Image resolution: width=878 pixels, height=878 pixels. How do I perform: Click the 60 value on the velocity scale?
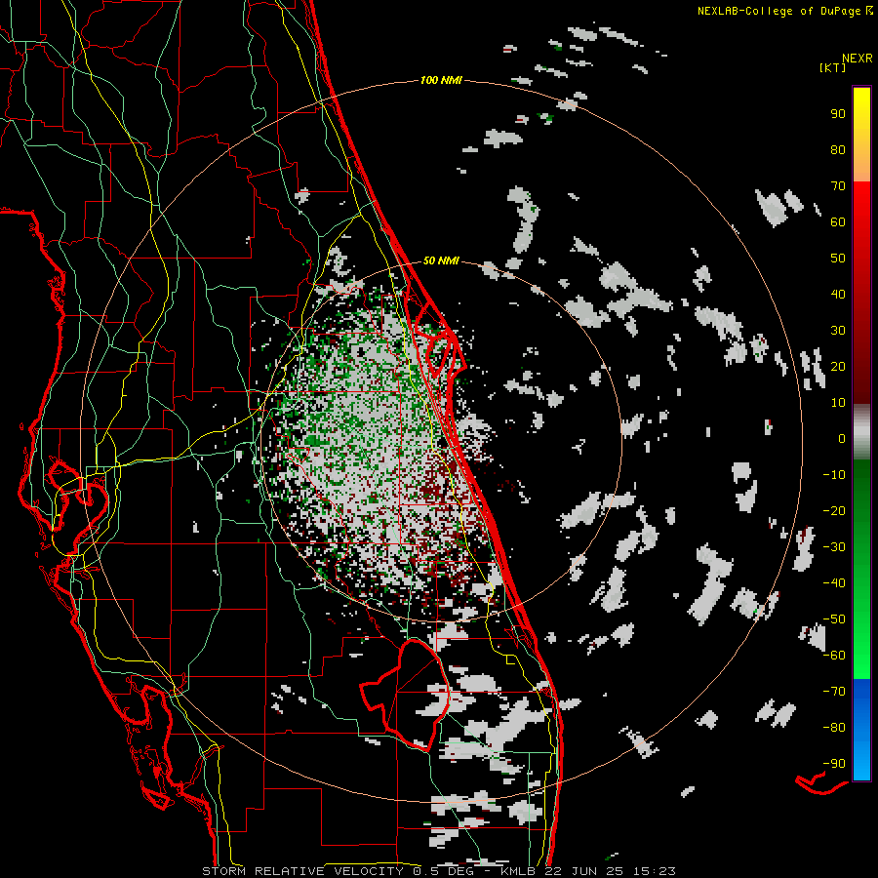point(838,222)
